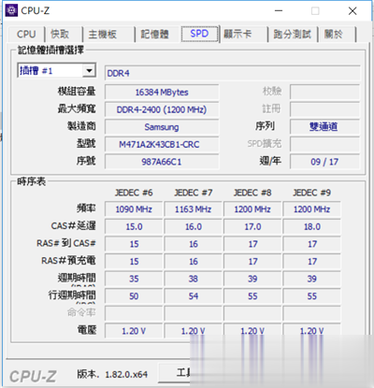Click the JEDEC #9 column header
The image size is (374, 388).
[311, 193]
